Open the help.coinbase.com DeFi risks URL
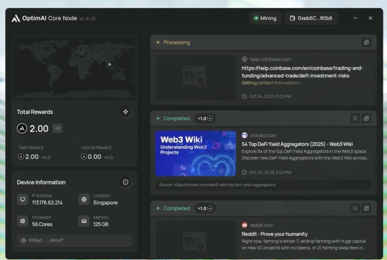387x260 pixels. (x=302, y=72)
